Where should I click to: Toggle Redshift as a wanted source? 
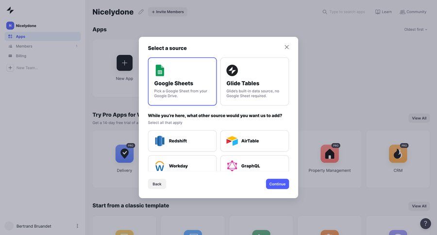pos(182,141)
